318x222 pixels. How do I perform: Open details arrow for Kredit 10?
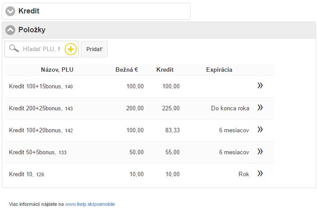click(260, 174)
